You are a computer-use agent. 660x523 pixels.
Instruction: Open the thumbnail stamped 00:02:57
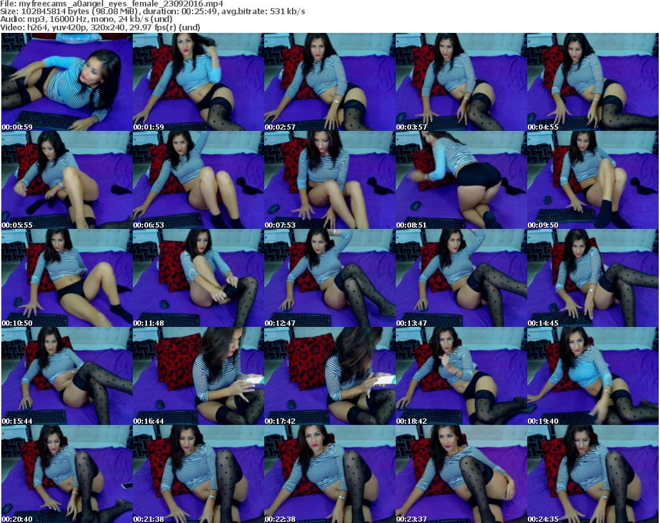[x=329, y=83]
